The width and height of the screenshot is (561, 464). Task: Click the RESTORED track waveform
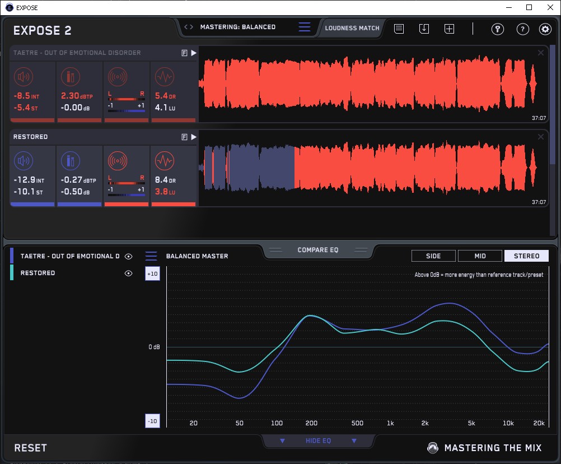click(x=373, y=168)
